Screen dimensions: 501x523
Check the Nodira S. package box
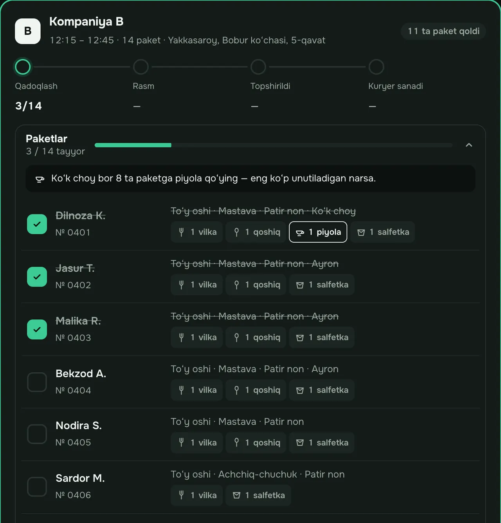click(37, 434)
